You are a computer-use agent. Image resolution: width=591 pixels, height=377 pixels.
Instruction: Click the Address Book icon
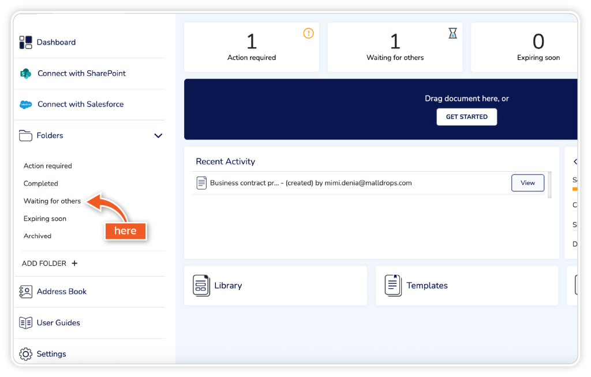[x=25, y=292]
